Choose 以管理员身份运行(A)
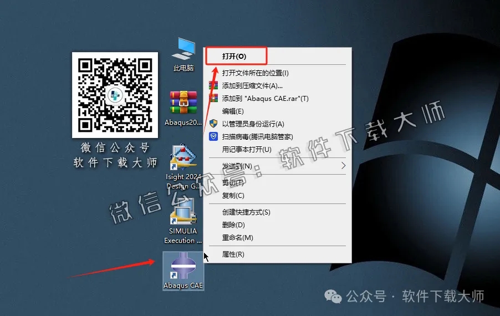Viewport: 500px width, 316px height. coord(277,124)
